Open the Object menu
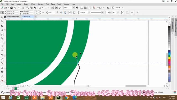This screenshot has width=177, height=100. (26, 4)
